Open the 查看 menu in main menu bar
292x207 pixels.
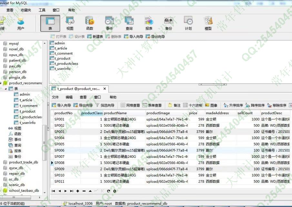(x=10, y=10)
